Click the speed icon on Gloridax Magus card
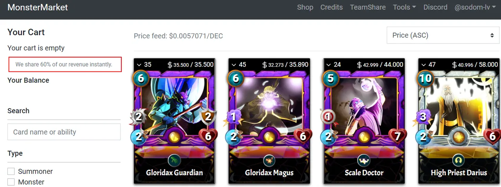The width and height of the screenshot is (501, 187). click(x=234, y=137)
